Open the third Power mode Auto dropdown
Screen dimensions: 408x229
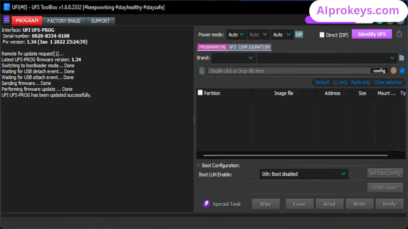(x=282, y=35)
